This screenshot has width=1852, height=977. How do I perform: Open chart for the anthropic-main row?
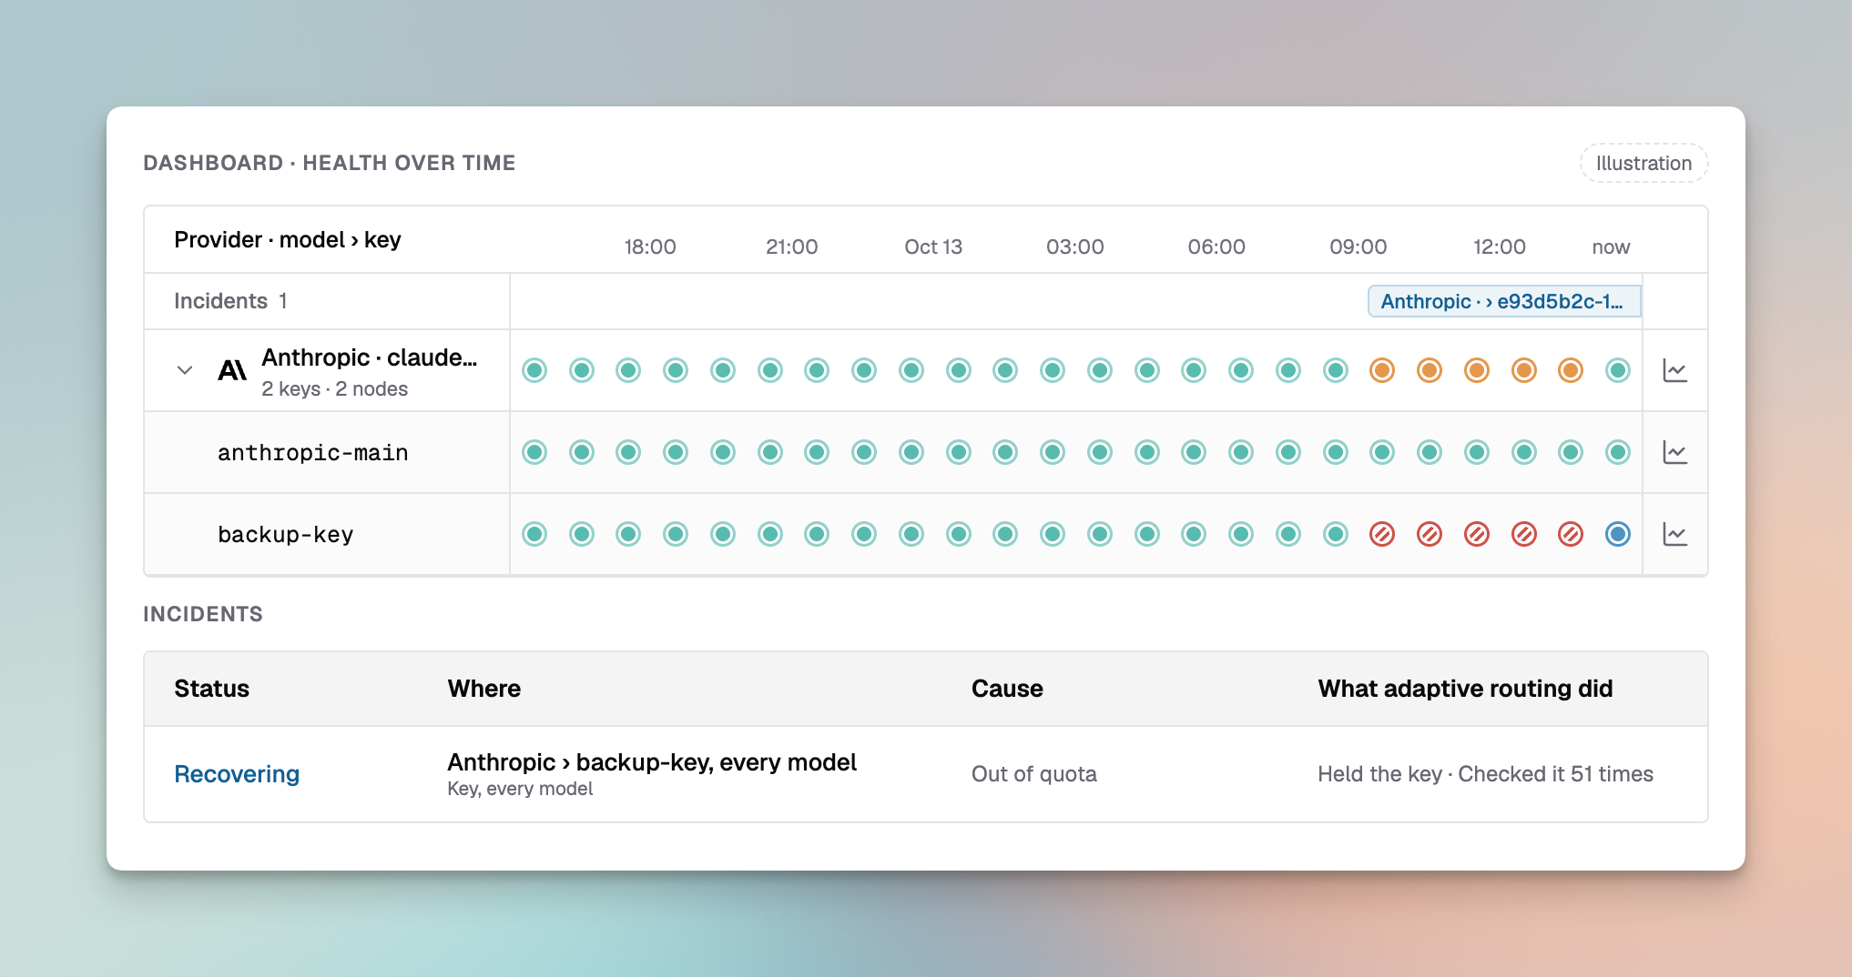pos(1675,452)
